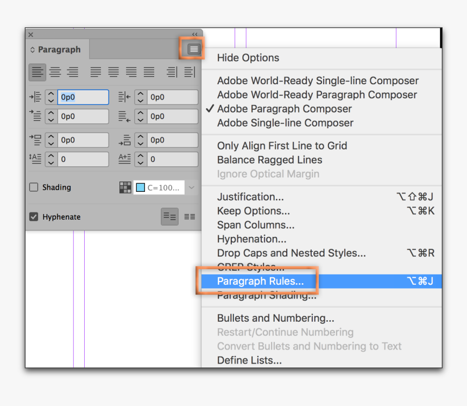This screenshot has width=467, height=406.
Task: Click the Right Indent icon
Action: [124, 97]
